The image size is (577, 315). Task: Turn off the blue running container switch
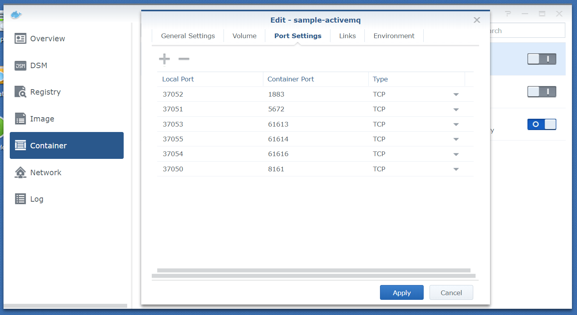[541, 124]
